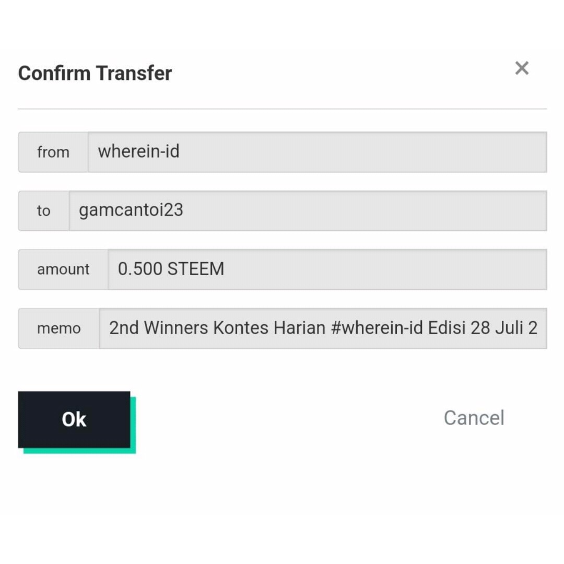Click the from field showing wherein-id
This screenshot has width=564, height=564.
(x=317, y=152)
